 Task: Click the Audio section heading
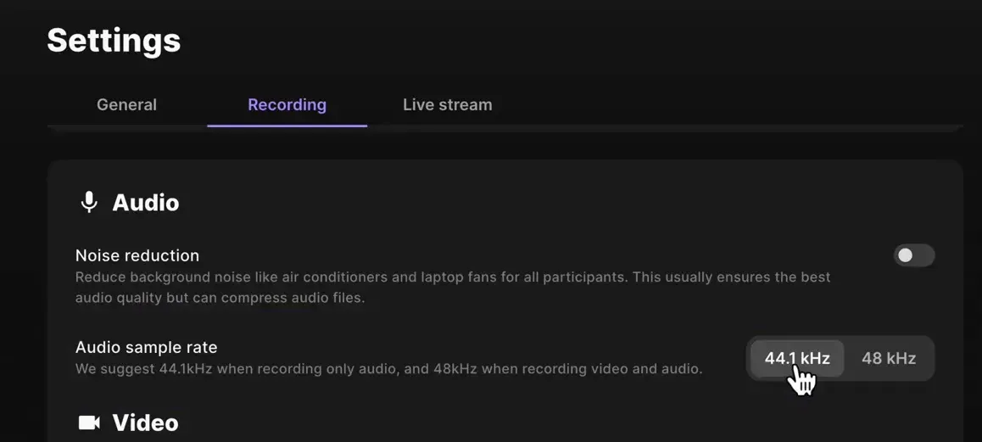click(145, 203)
